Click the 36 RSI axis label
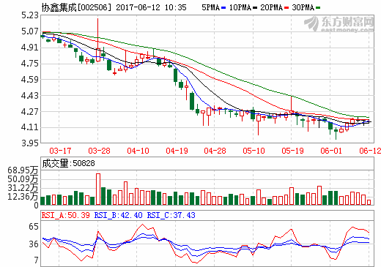The width and height of the screenshot is (381, 267). (34, 244)
